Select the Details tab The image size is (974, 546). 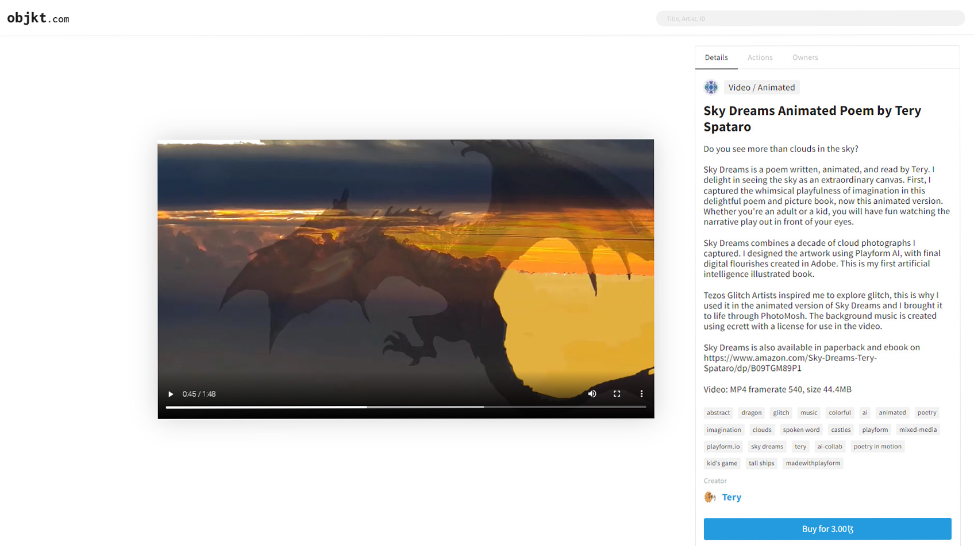tap(716, 57)
